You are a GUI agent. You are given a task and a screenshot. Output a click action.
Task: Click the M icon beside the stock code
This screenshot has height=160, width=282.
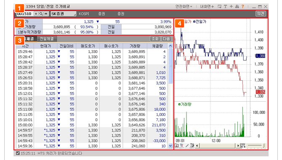click(x=46, y=13)
